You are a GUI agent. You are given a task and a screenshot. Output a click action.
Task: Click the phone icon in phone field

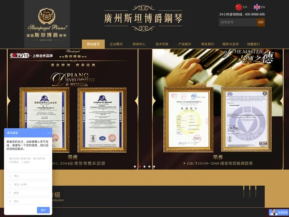point(10,184)
